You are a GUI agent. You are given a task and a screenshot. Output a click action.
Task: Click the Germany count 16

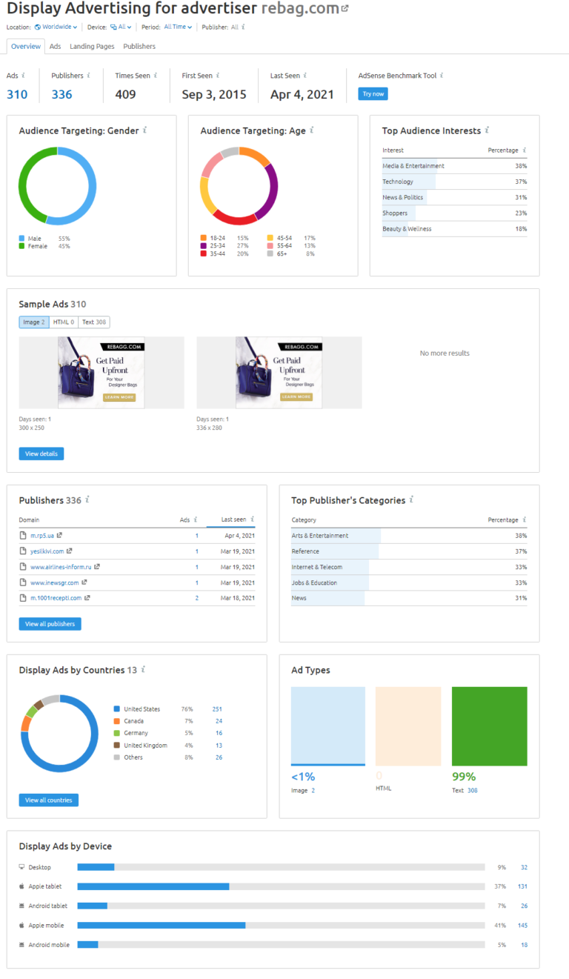coord(219,733)
